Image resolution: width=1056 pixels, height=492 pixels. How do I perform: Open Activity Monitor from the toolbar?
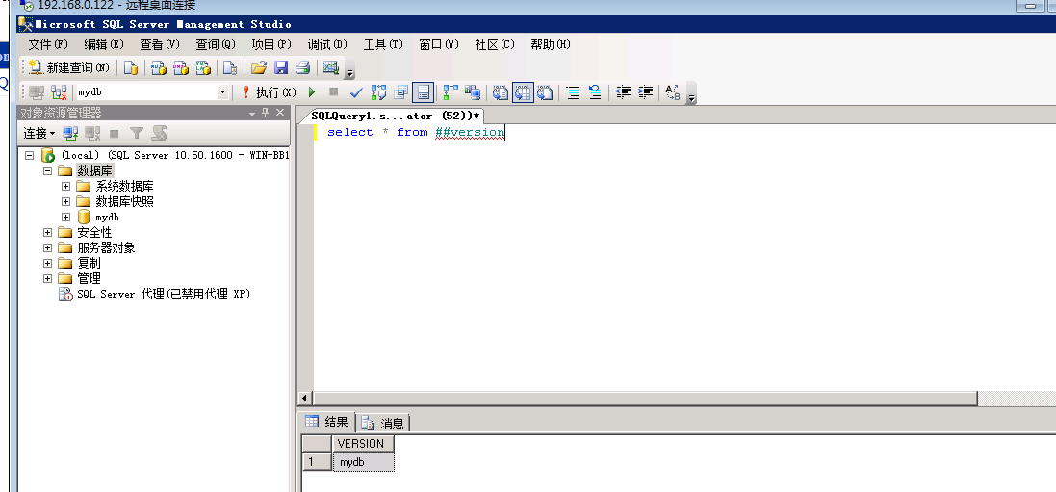(331, 68)
